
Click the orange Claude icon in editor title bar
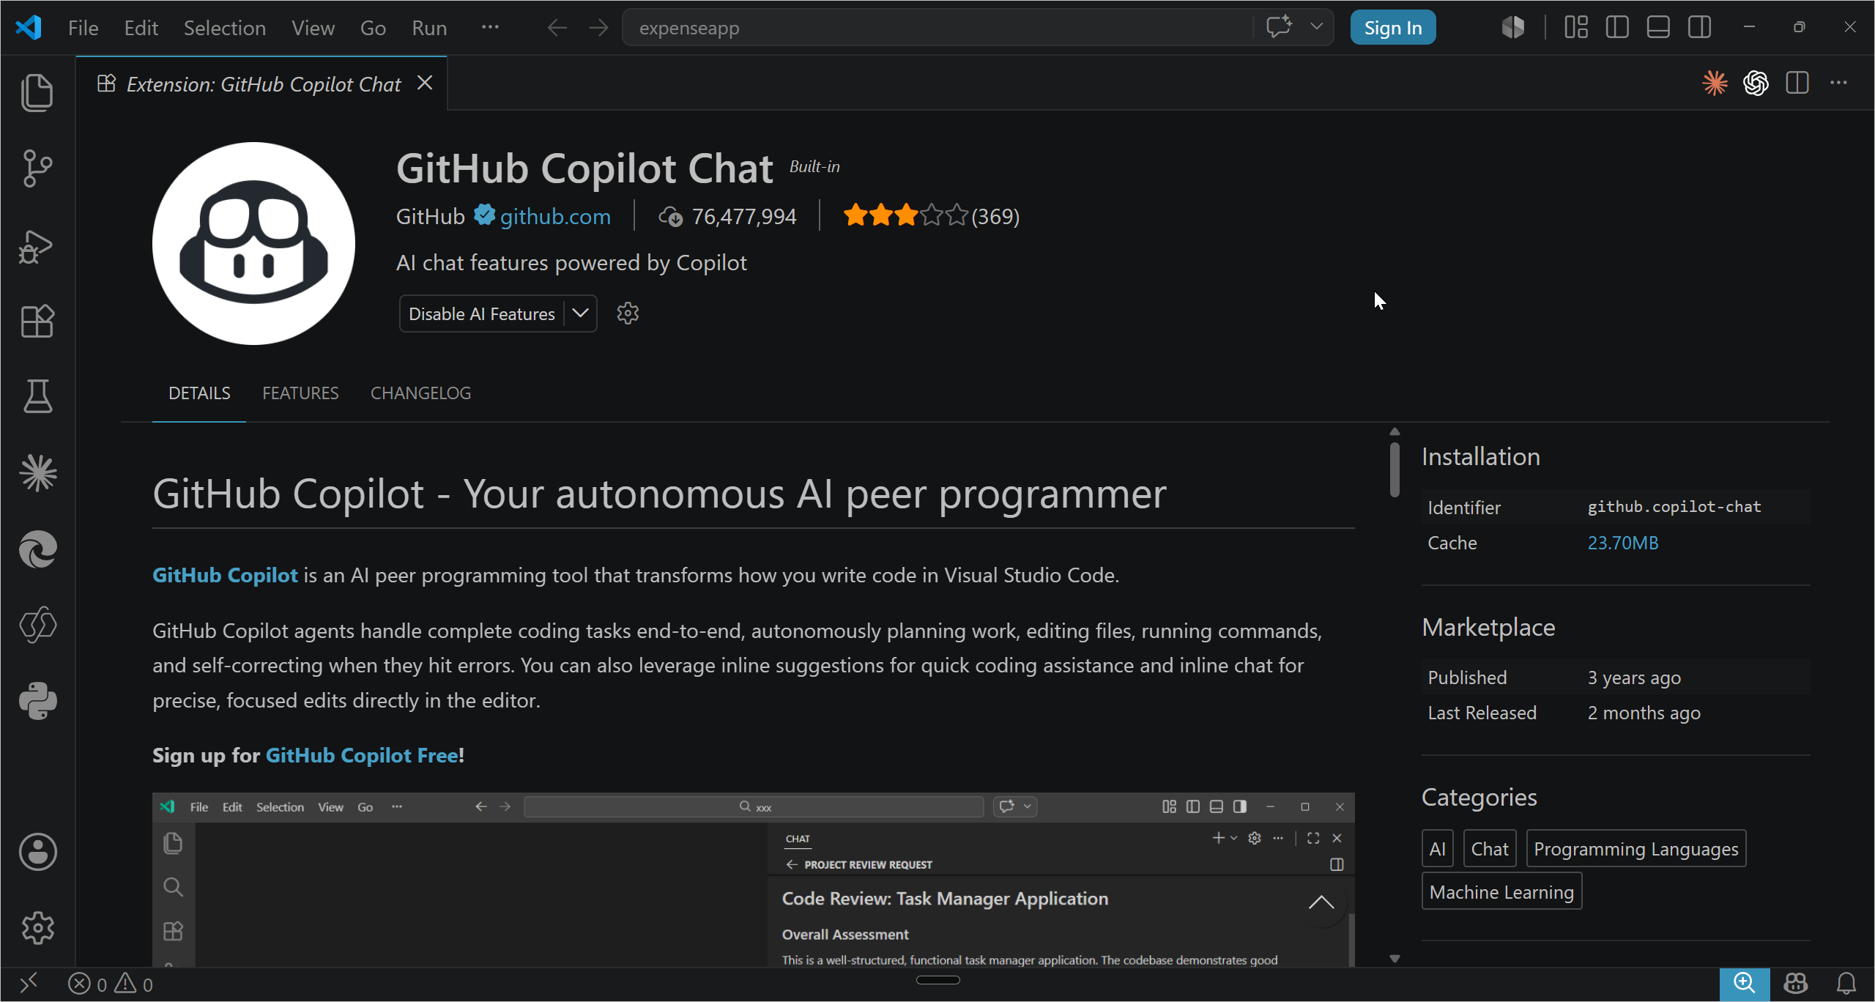click(1715, 83)
